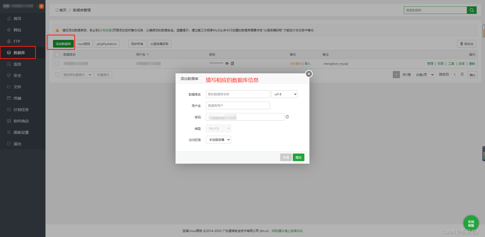Click the 确认 page jump button
The width and height of the screenshot is (485, 237).
[x=473, y=75]
